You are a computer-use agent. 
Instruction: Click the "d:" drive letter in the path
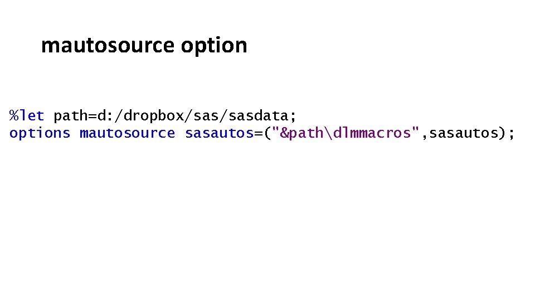(x=106, y=116)
